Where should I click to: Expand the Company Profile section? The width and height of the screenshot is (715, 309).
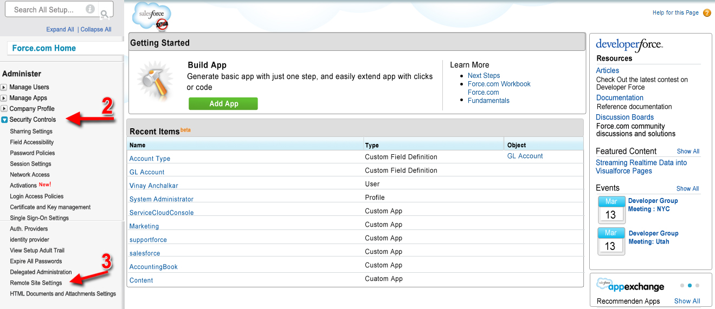pyautogui.click(x=4, y=109)
